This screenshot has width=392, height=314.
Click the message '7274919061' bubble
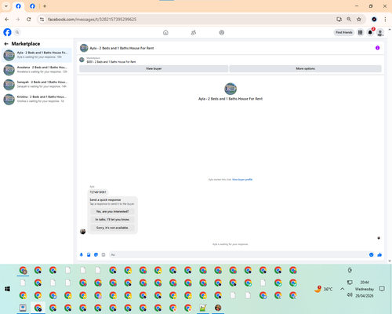click(98, 192)
